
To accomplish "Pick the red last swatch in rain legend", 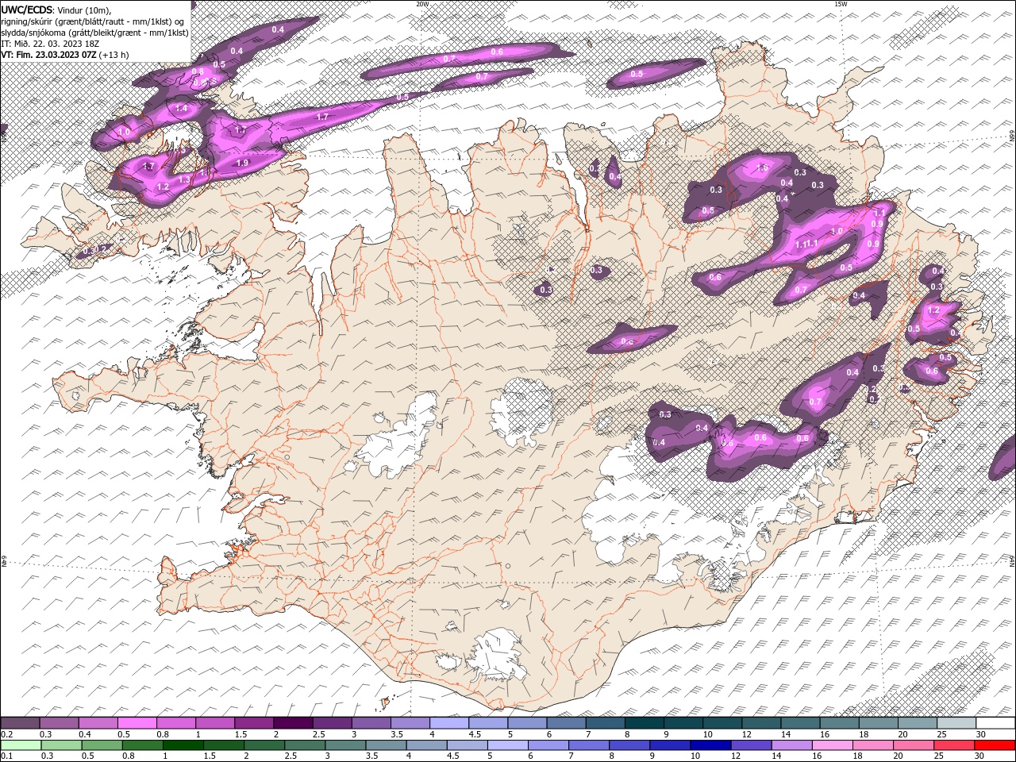I will point(995,745).
